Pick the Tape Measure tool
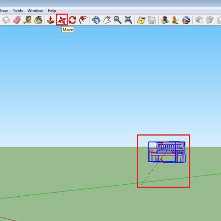 [x=27, y=20]
